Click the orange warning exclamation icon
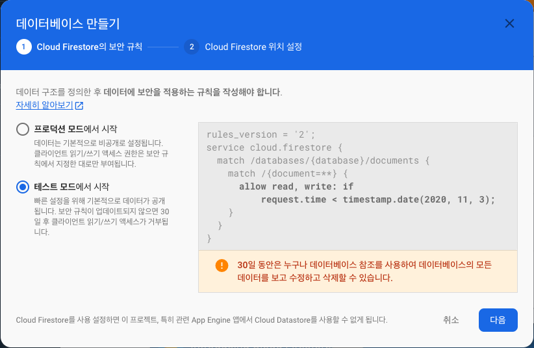The height and width of the screenshot is (348, 534). pos(222,266)
